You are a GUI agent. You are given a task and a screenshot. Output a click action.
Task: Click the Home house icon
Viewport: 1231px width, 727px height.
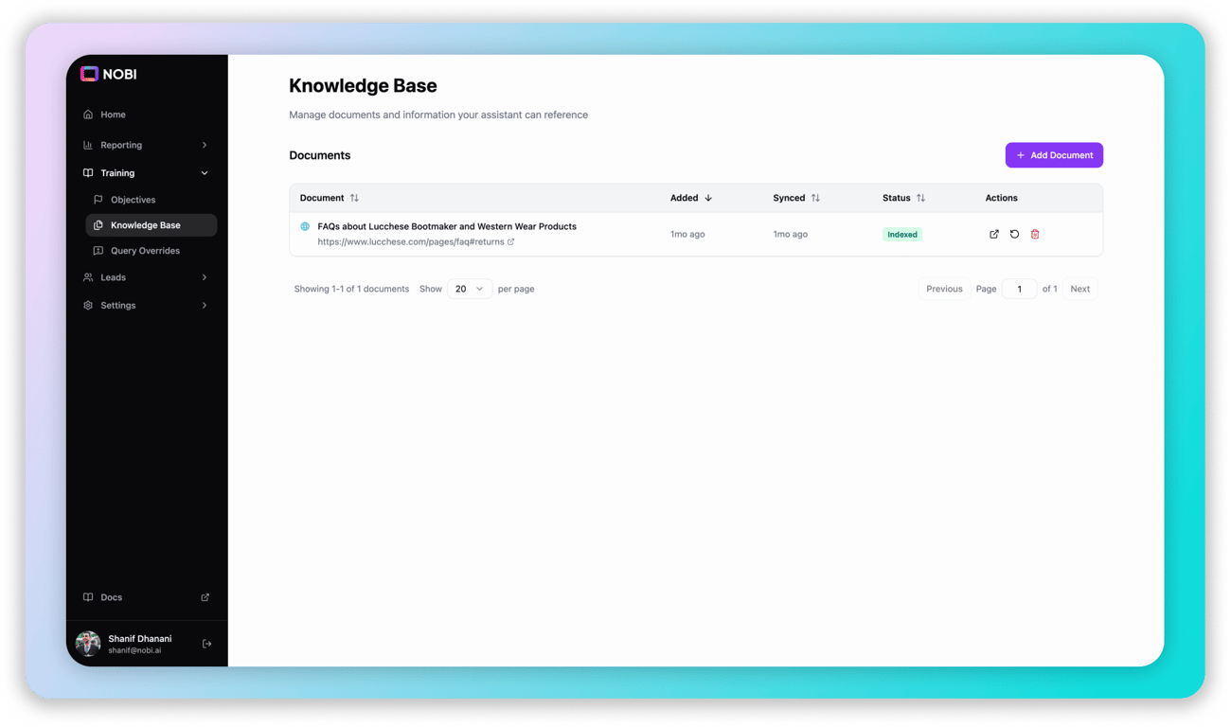click(88, 115)
